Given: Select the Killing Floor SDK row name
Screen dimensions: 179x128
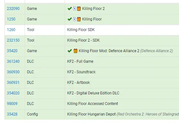Looking at the screenshot, I should click(81, 30).
